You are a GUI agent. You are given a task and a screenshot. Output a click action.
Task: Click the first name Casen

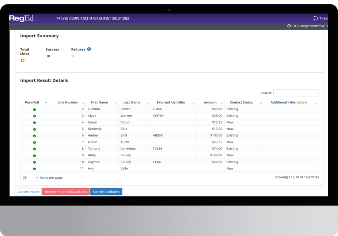click(92, 122)
